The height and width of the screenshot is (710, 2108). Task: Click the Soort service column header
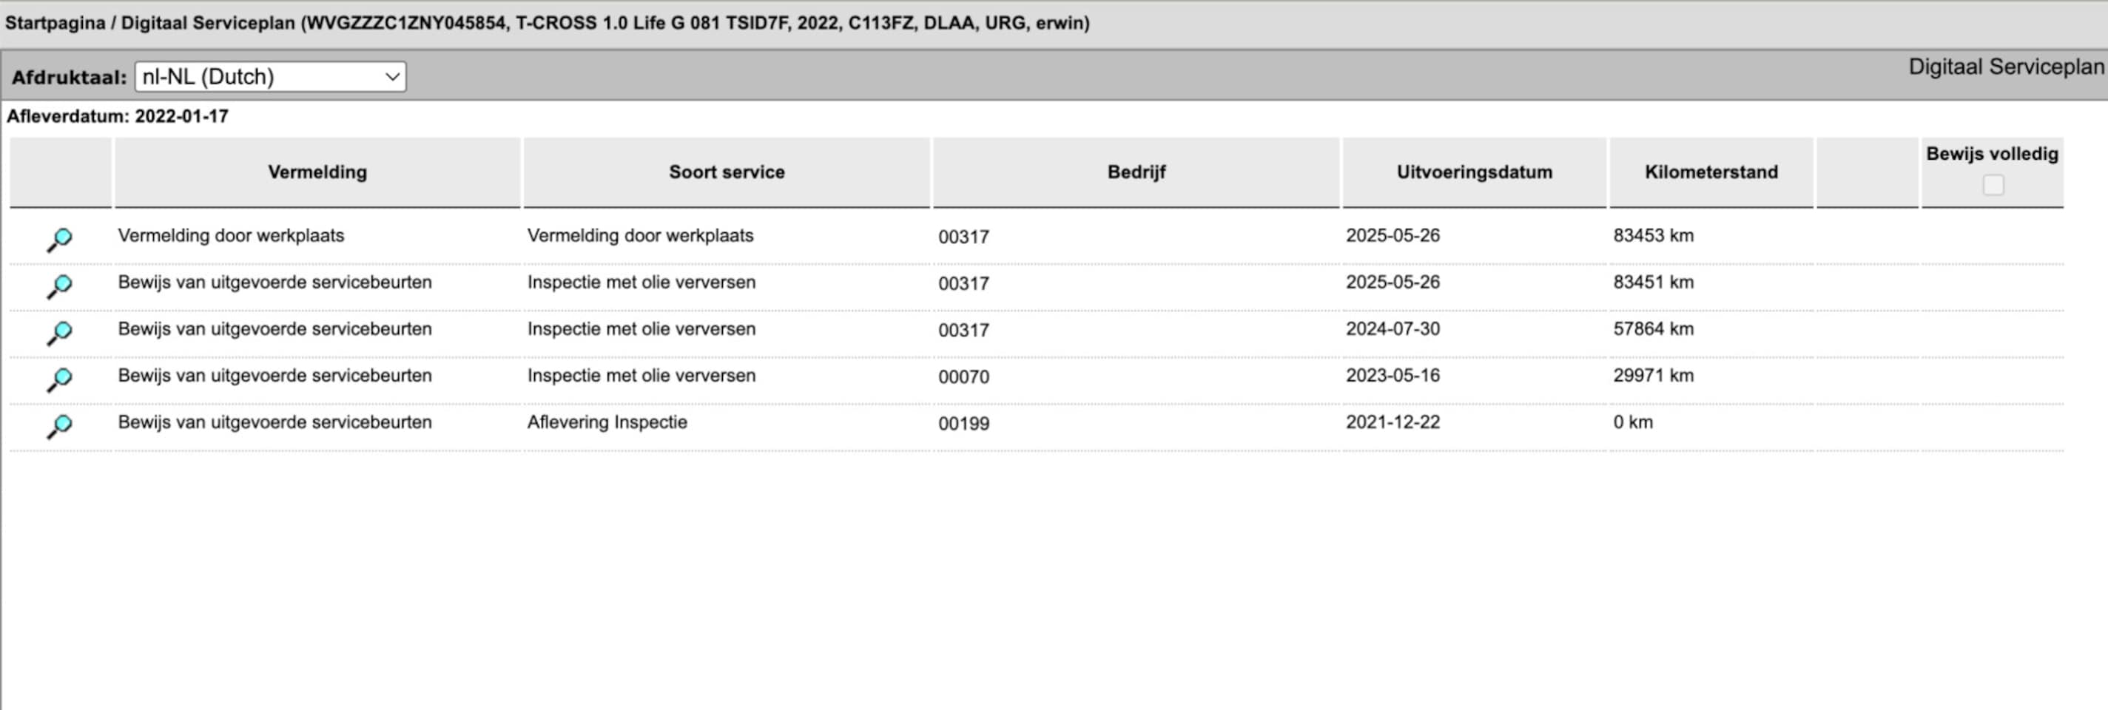click(727, 172)
